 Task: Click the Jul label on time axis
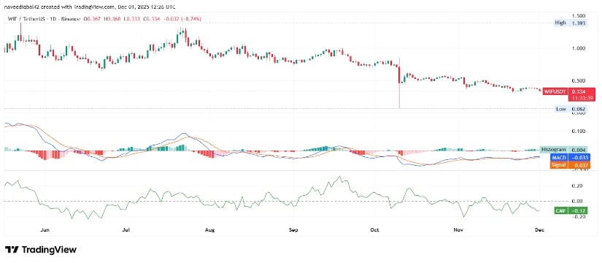[126, 230]
